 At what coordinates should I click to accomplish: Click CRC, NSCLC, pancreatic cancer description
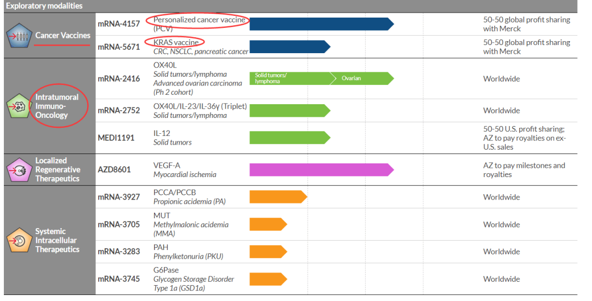point(201,52)
